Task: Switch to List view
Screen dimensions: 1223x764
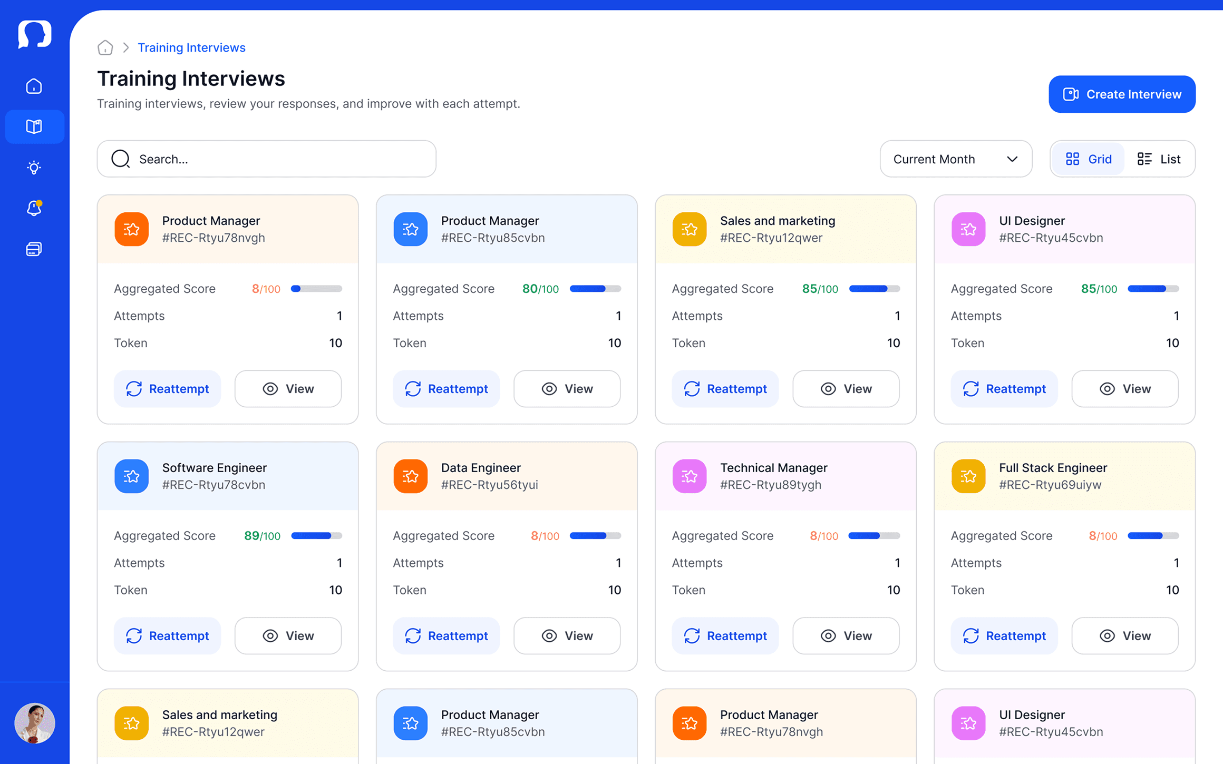Action: [1159, 159]
